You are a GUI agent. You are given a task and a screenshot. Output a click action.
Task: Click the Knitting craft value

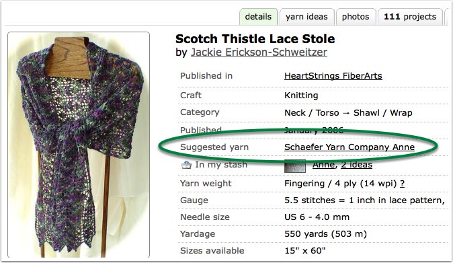click(301, 96)
